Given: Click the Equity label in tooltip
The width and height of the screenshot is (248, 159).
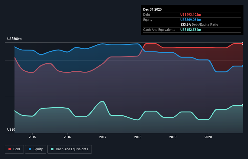Looking at the screenshot, I should pos(148,20).
